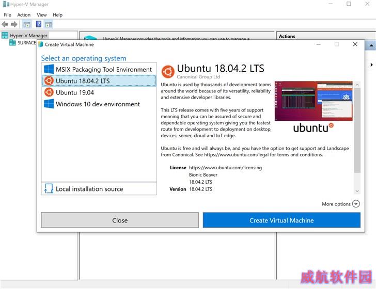Choose Local installation source
The height and width of the screenshot is (289, 376).
99,189
